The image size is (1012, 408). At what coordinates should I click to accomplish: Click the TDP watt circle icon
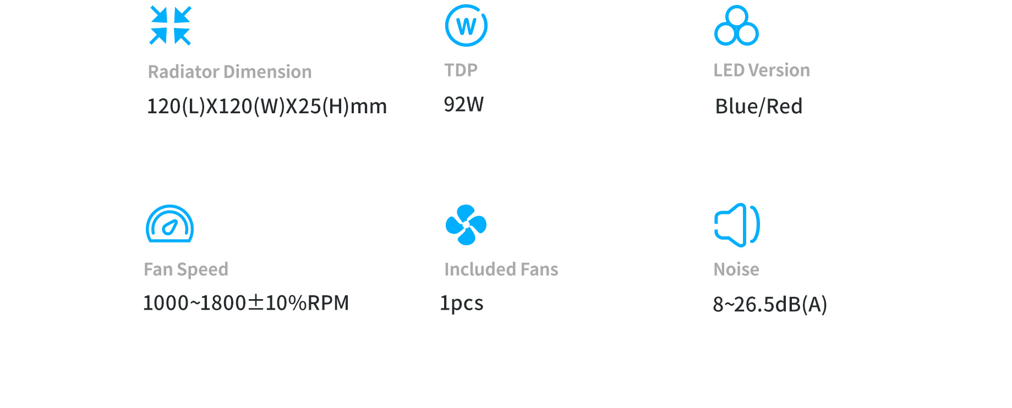point(466,26)
